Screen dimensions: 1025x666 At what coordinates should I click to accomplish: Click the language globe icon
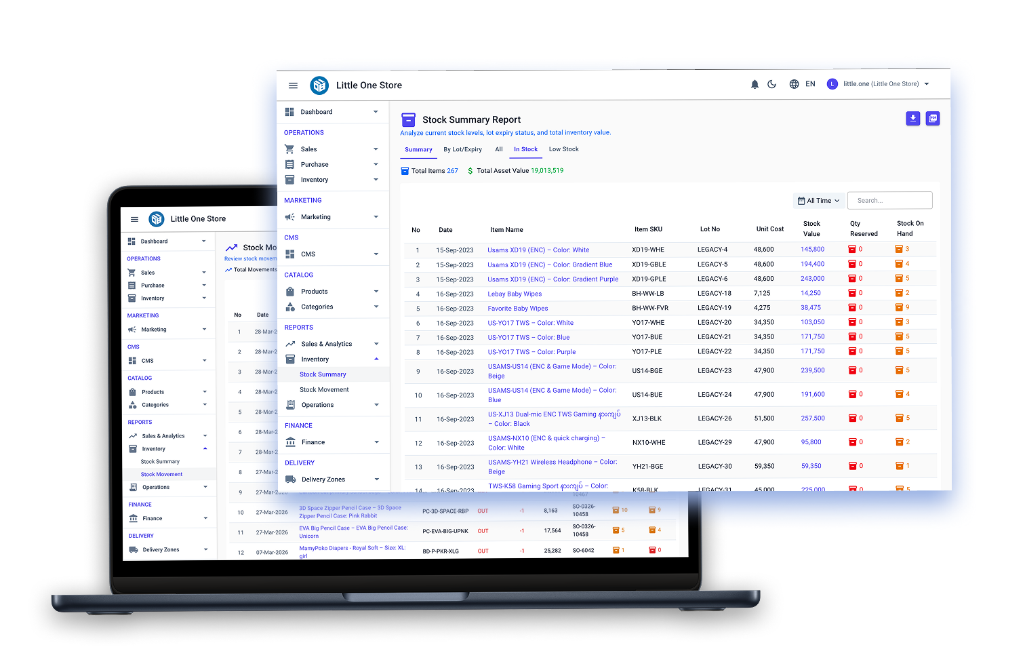794,83
